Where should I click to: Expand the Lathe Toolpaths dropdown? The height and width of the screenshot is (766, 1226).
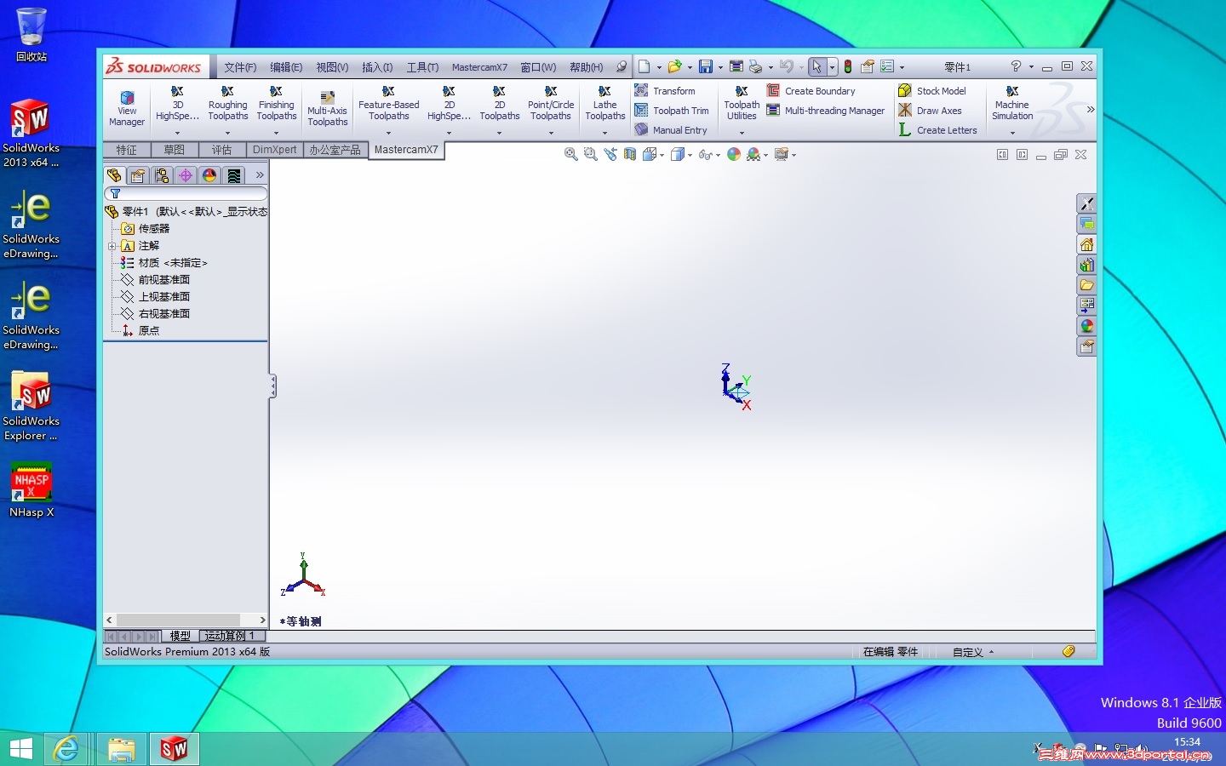(x=604, y=133)
